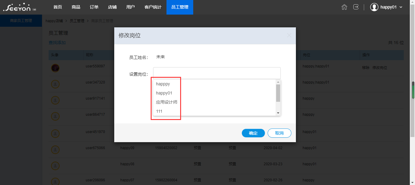Click 修改岗位 for user559097
Screen dimensions: 415x185
380,68
